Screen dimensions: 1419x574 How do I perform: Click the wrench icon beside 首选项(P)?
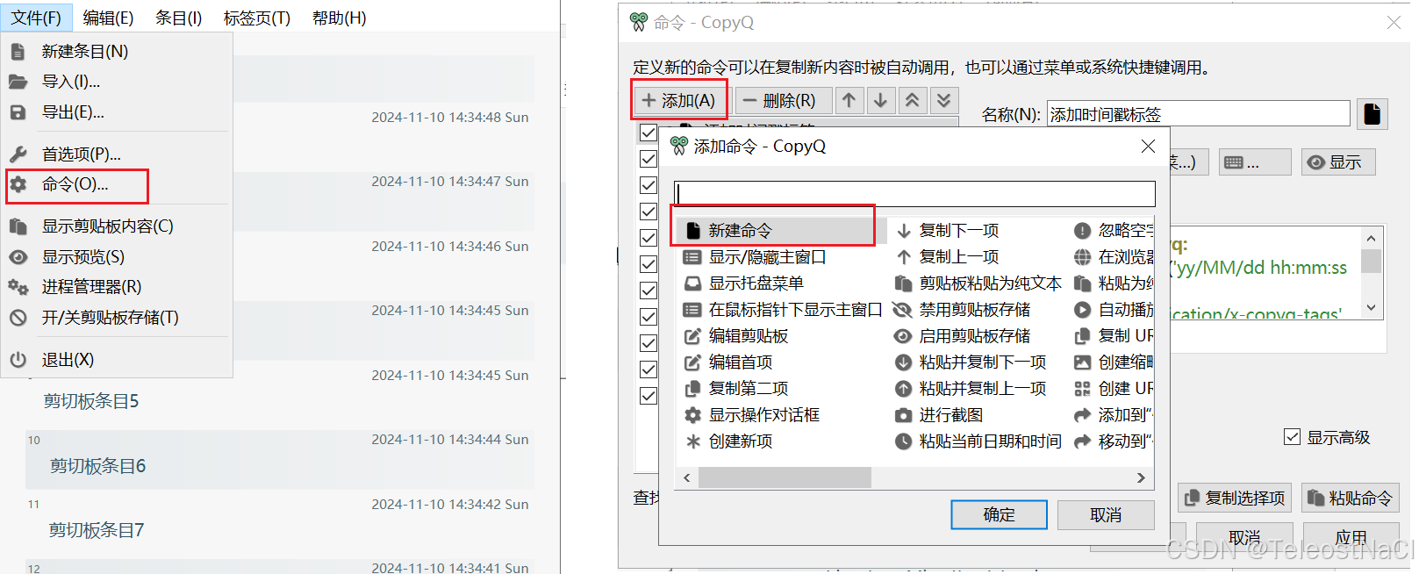coord(18,154)
